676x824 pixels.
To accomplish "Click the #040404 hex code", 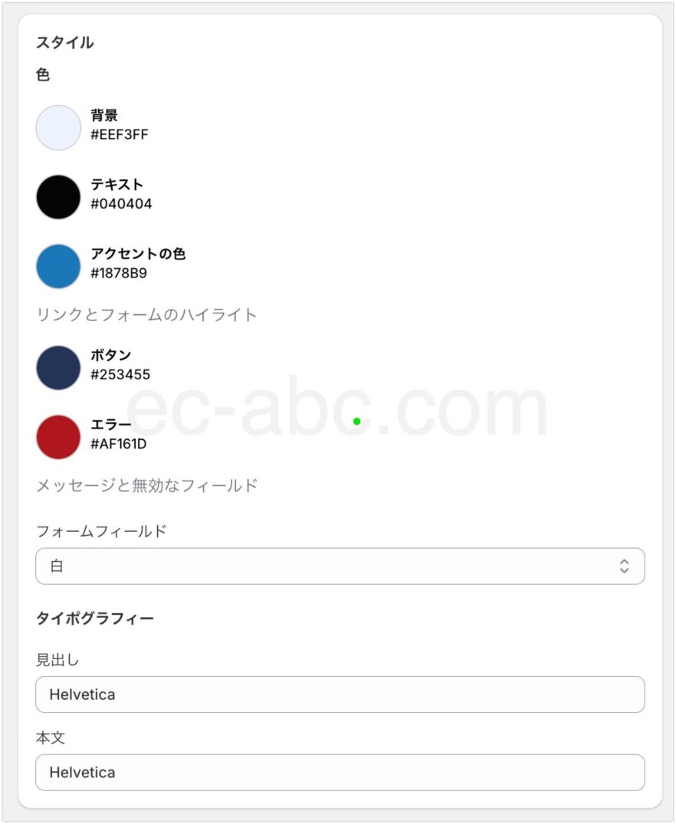I will click(x=121, y=204).
